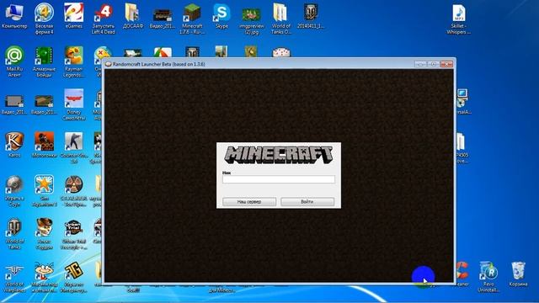Image resolution: width=539 pixels, height=303 pixels.
Task: Open the disc icon shortcut under Karos
Action: pos(14,191)
